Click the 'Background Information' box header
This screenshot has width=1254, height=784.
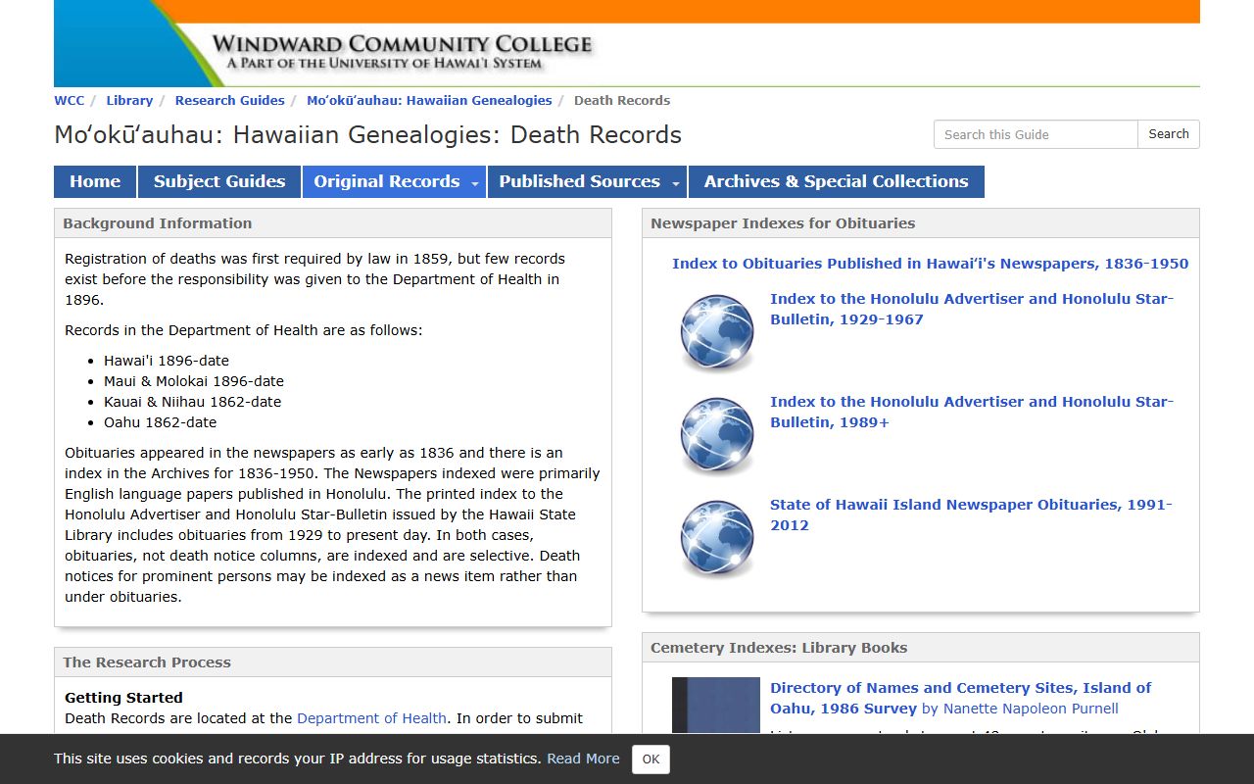pyautogui.click(x=333, y=223)
